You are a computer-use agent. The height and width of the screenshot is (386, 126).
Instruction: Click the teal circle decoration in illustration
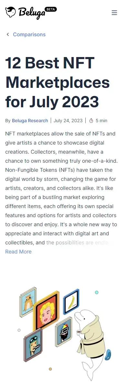97,292
